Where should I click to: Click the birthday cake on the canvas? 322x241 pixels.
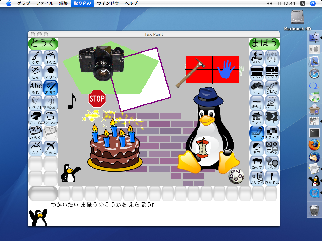tap(115, 145)
